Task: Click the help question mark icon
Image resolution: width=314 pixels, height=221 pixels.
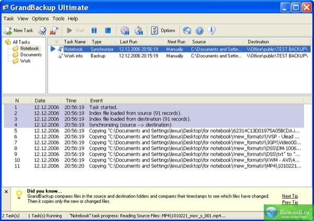Action: tap(199, 30)
